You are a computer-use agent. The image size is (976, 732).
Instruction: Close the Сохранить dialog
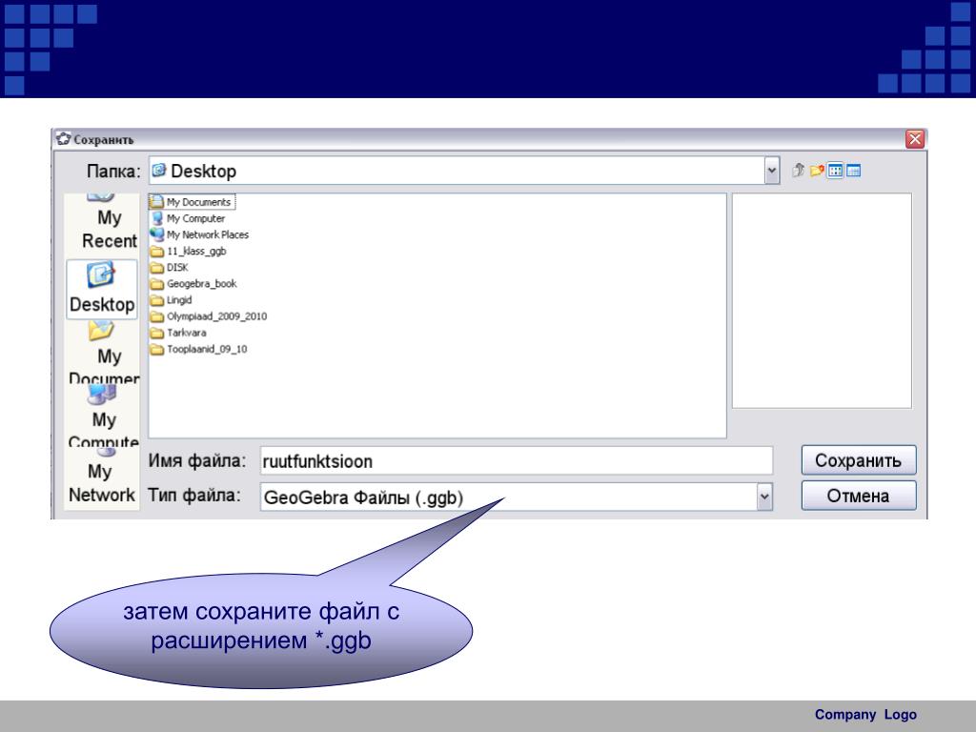pos(915,139)
